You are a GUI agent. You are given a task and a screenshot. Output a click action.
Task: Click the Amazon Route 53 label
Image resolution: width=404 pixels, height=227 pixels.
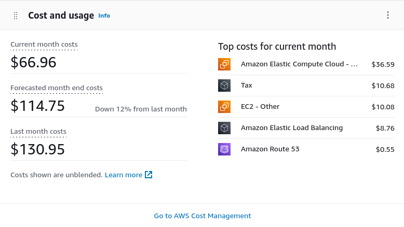270,149
